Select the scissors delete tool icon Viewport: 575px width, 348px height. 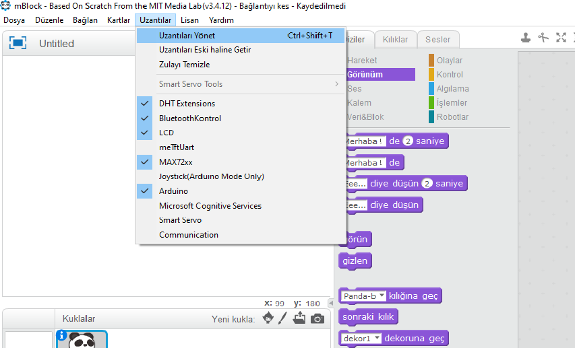click(x=543, y=38)
